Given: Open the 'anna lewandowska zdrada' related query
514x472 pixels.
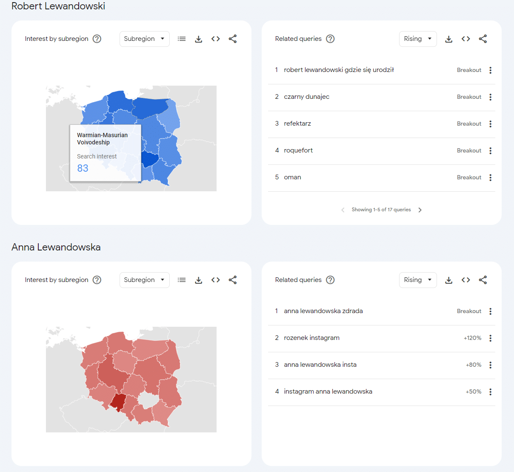Looking at the screenshot, I should coord(323,311).
